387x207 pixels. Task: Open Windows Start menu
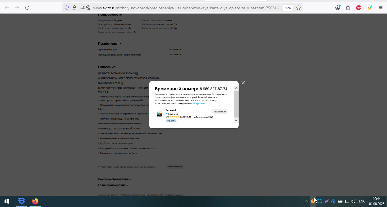click(7, 201)
